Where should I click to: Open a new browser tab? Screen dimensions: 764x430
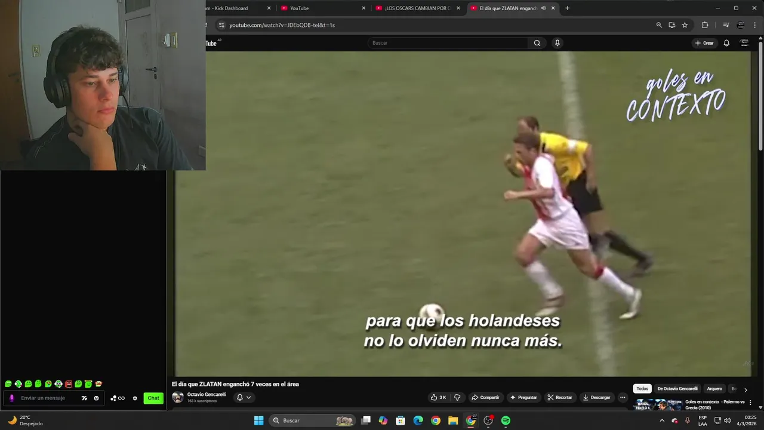[567, 8]
